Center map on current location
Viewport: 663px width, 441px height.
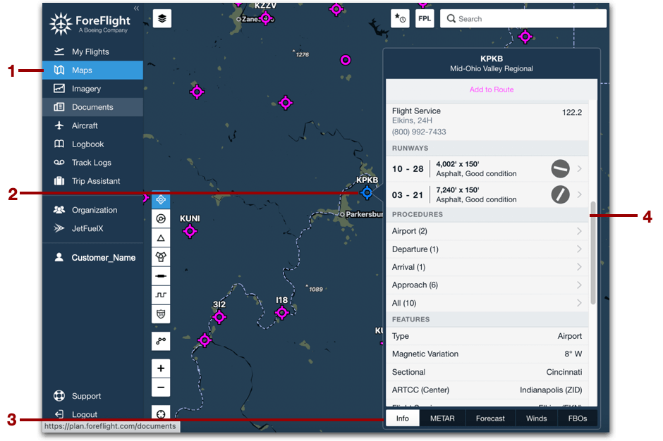(x=161, y=414)
